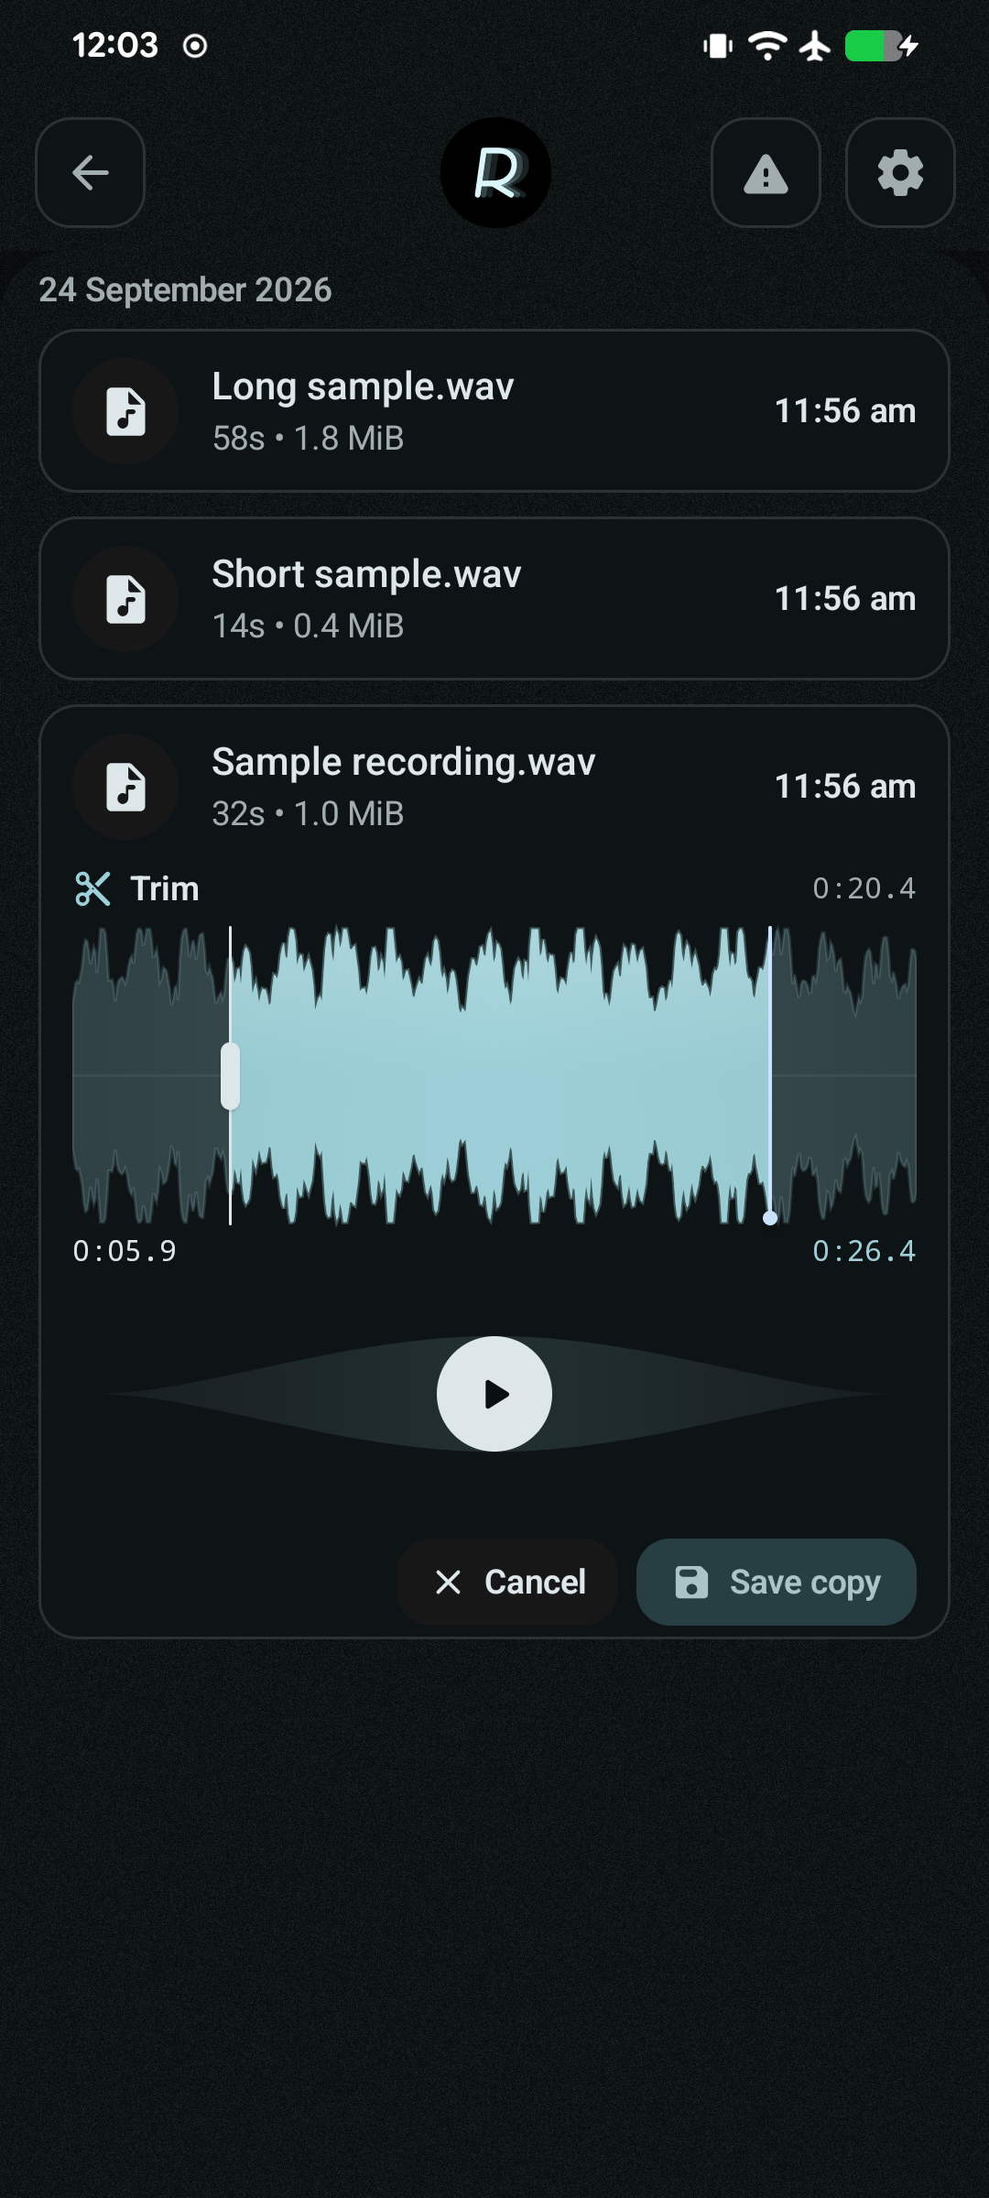The image size is (989, 2198).
Task: Click trim end time 0:26.4
Action: [864, 1251]
